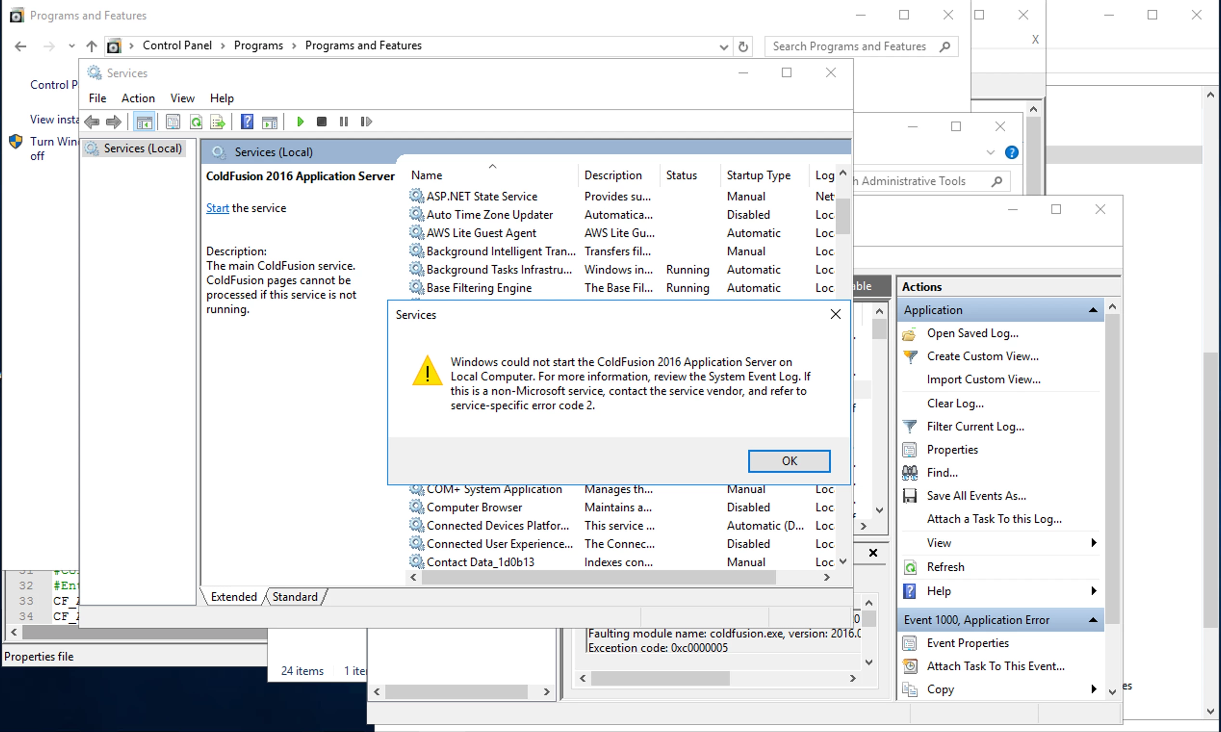Click the Refresh icon in Services toolbar
This screenshot has width=1221, height=732.
coord(196,121)
